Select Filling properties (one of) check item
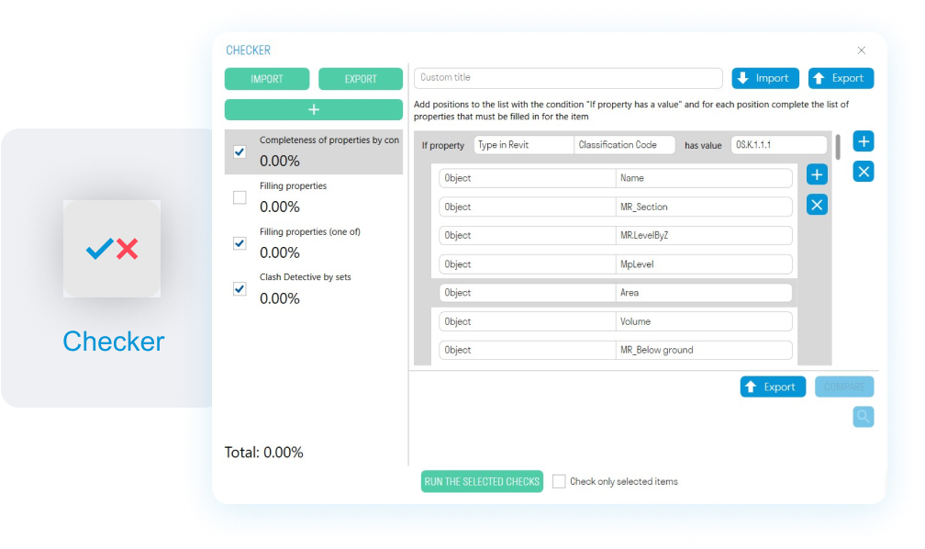This screenshot has width=925, height=549. 310,232
